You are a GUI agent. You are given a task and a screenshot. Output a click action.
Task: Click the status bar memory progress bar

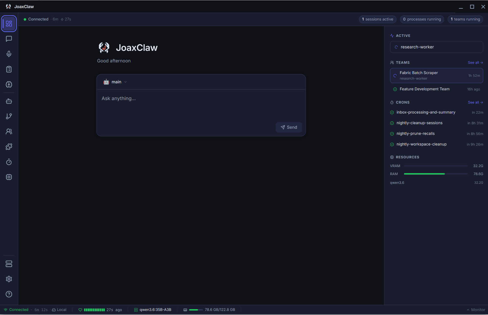pyautogui.click(x=196, y=310)
